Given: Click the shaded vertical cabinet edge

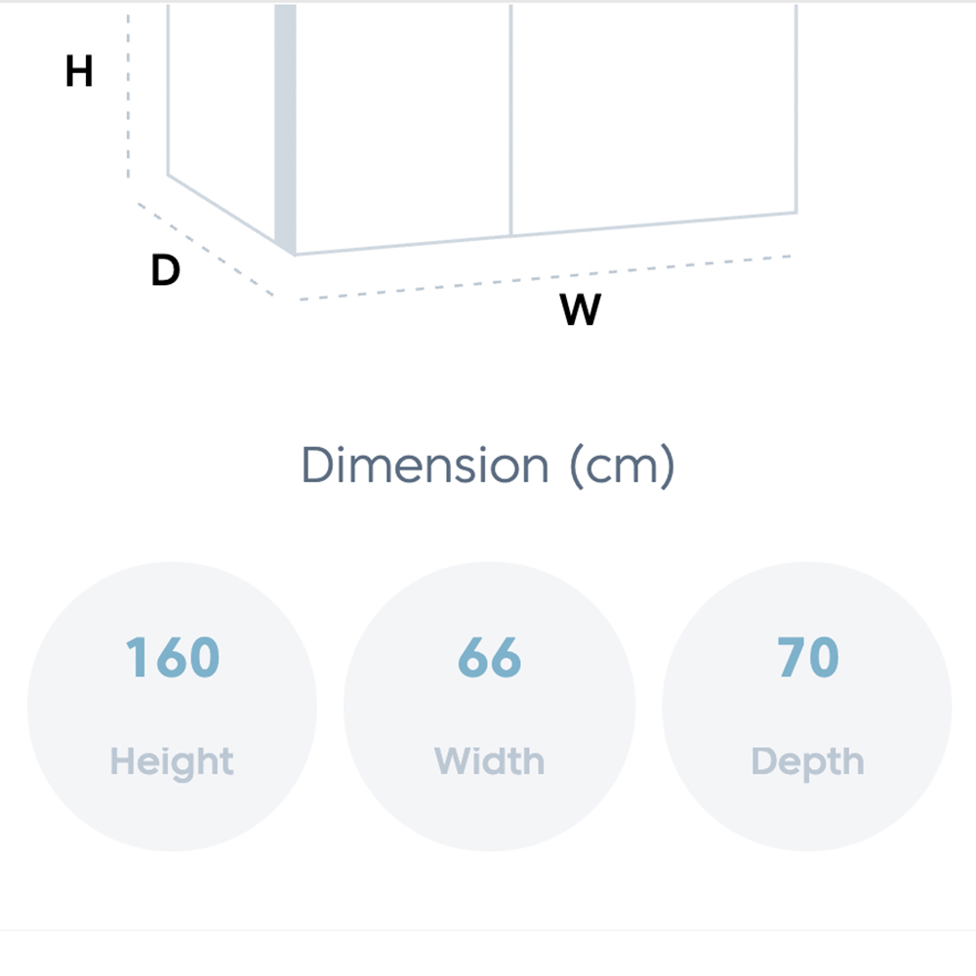Looking at the screenshot, I should point(285,128).
